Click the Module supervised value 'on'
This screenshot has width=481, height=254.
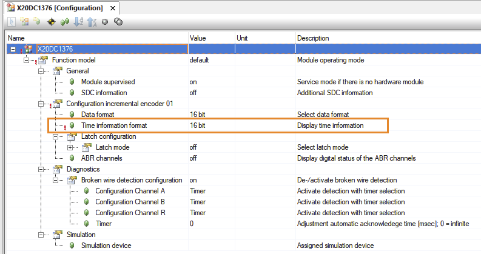pos(193,82)
